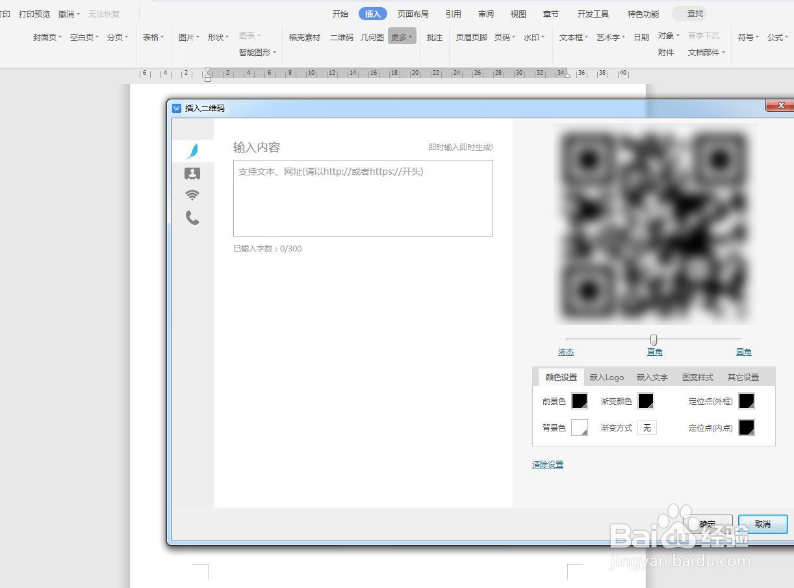Switch to the 其它设置 tab

coord(743,377)
